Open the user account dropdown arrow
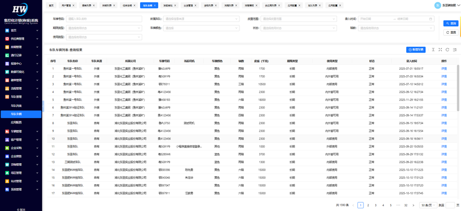461x211 pixels. coord(458,5)
